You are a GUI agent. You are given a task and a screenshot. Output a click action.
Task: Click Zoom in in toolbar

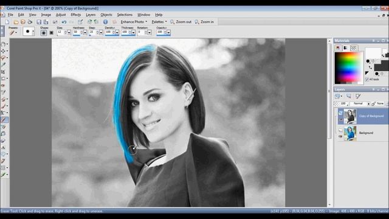[204, 22]
